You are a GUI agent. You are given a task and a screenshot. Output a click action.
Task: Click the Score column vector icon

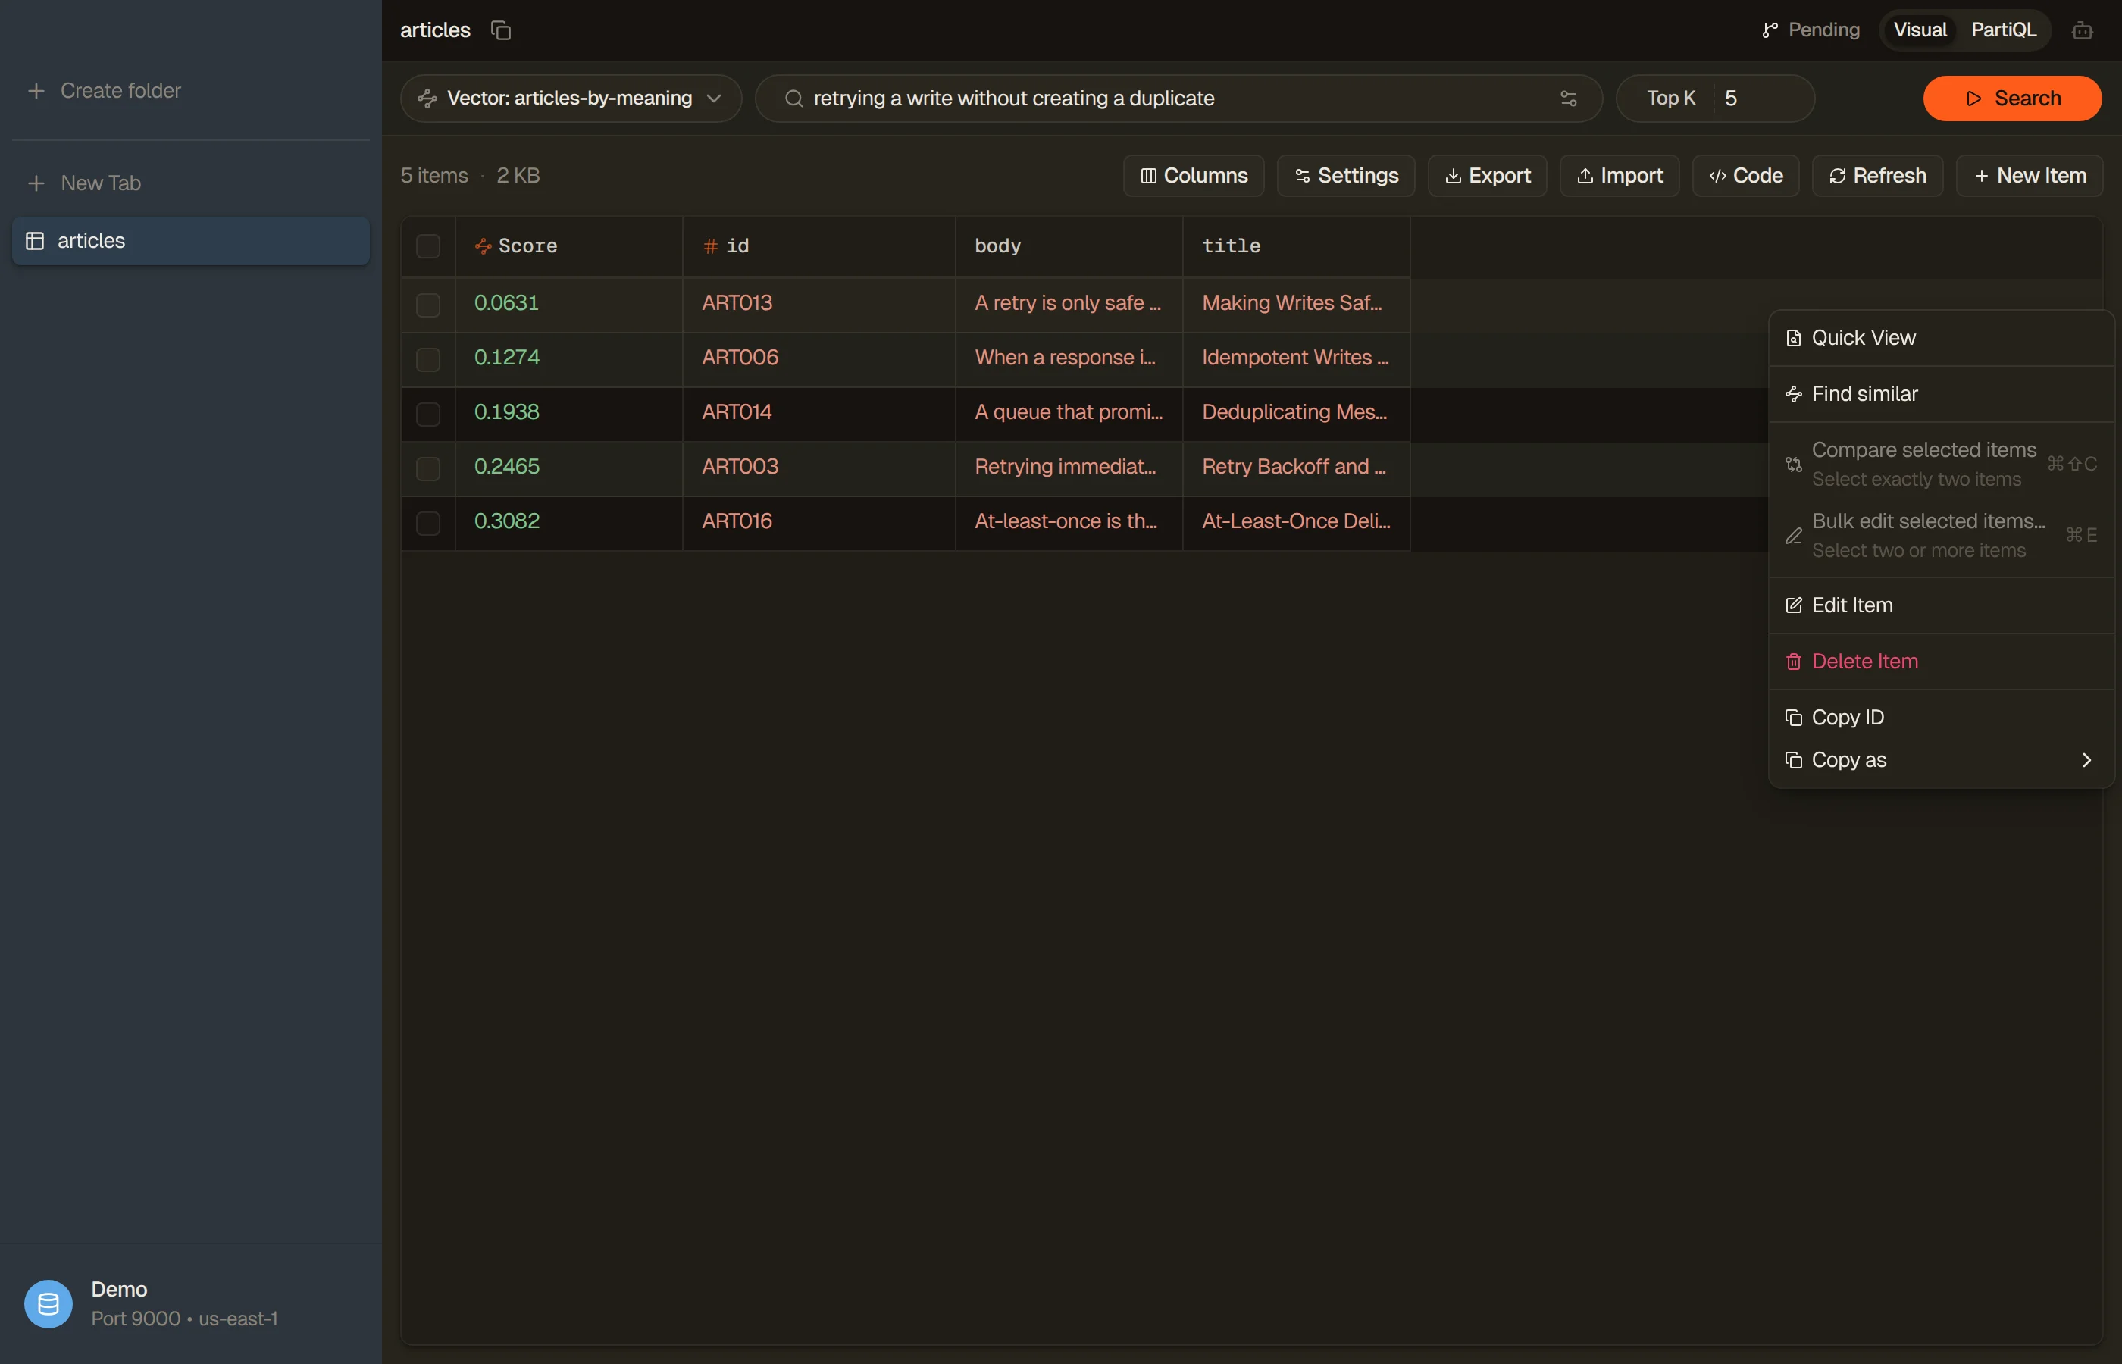(x=484, y=246)
